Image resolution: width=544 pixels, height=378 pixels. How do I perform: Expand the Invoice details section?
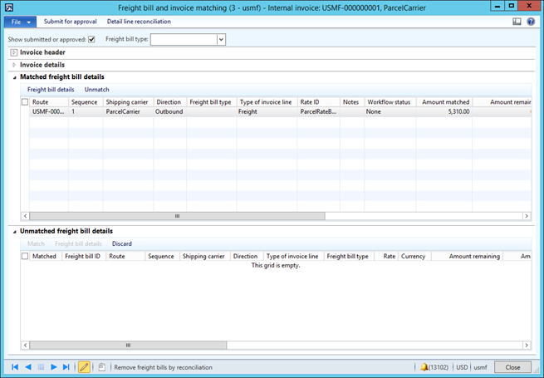point(14,65)
